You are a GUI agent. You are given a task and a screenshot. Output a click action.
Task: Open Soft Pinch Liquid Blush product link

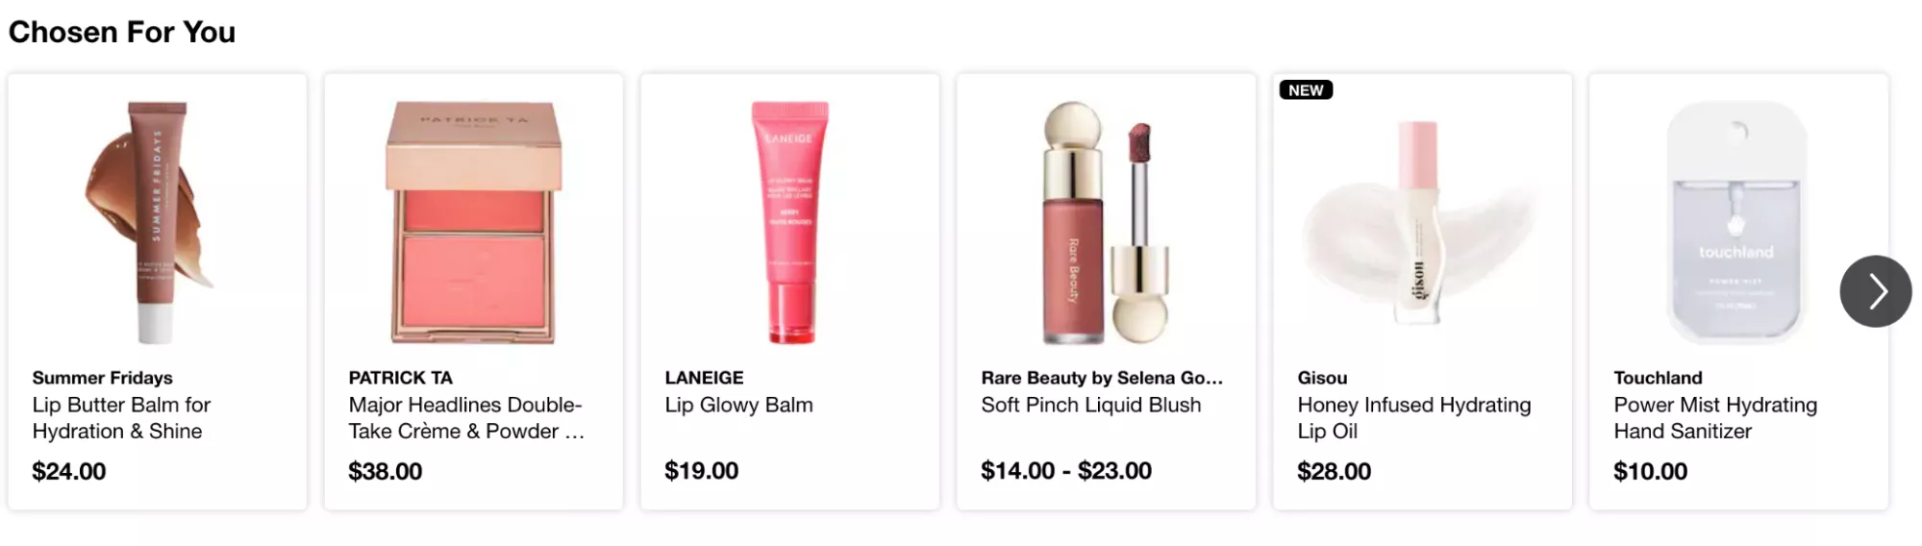point(1090,405)
